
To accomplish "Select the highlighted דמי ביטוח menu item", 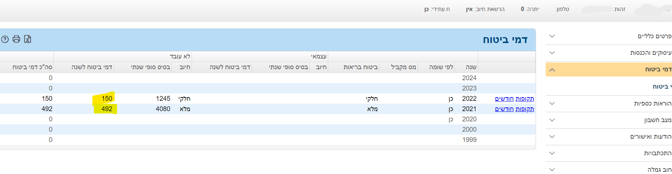I will coord(658,69).
